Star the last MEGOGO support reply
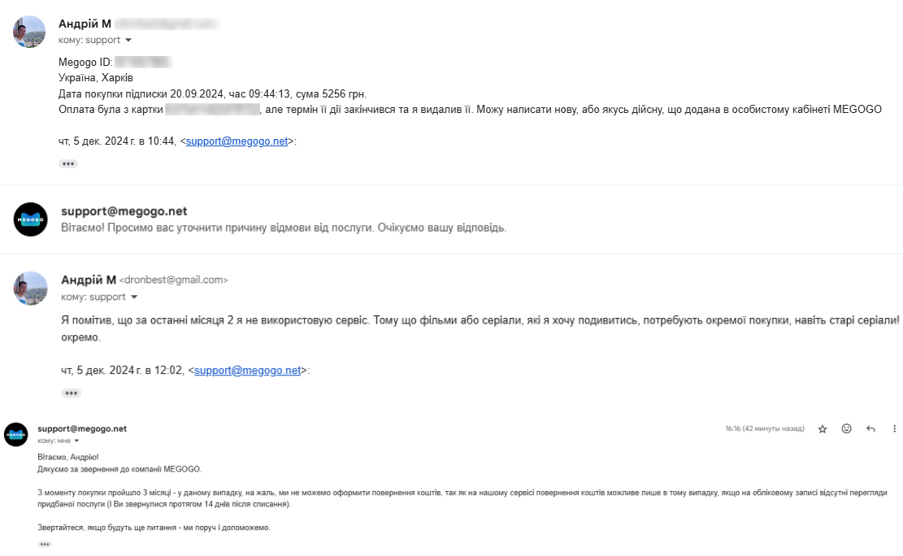Screen dimensions: 903x556 pyautogui.click(x=823, y=428)
